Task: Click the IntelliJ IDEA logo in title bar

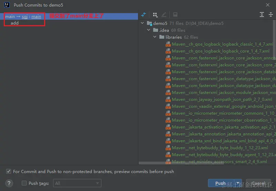Action: [x=7, y=5]
